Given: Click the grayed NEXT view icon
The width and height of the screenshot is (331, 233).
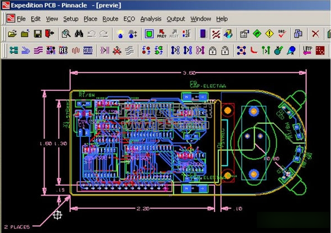Looking at the screenshot, I should pos(174,34).
